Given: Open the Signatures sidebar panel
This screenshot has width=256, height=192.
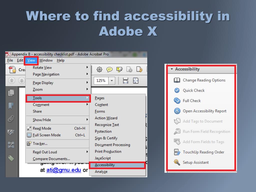Looking at the screenshot, I should (x=11, y=132).
